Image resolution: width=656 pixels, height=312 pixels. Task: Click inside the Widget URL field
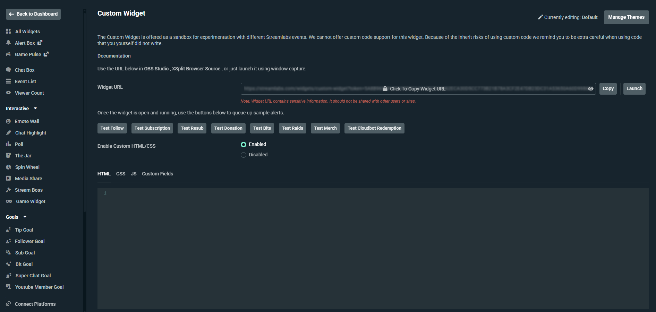(416, 89)
